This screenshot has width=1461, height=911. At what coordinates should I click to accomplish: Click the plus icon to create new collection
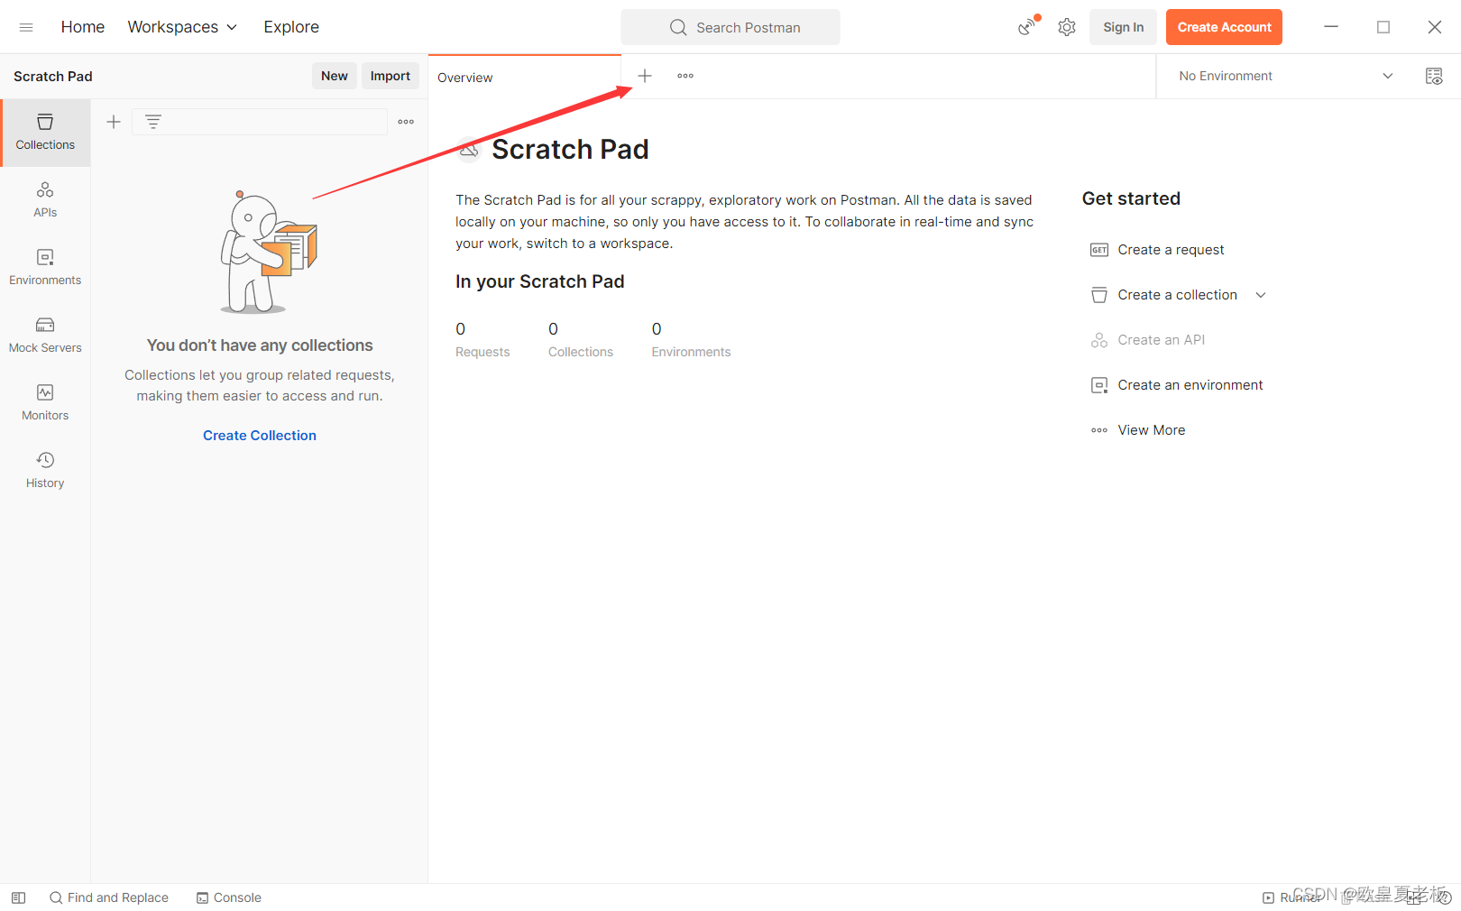(114, 122)
